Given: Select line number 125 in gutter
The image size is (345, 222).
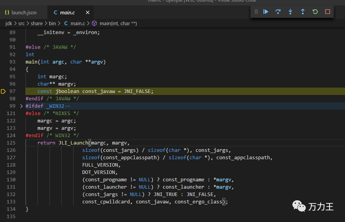Looking at the screenshot, I should (12, 143).
